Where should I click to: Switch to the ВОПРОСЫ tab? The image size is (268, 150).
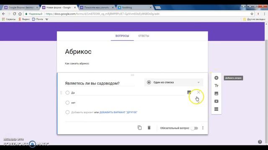pyautogui.click(x=122, y=36)
